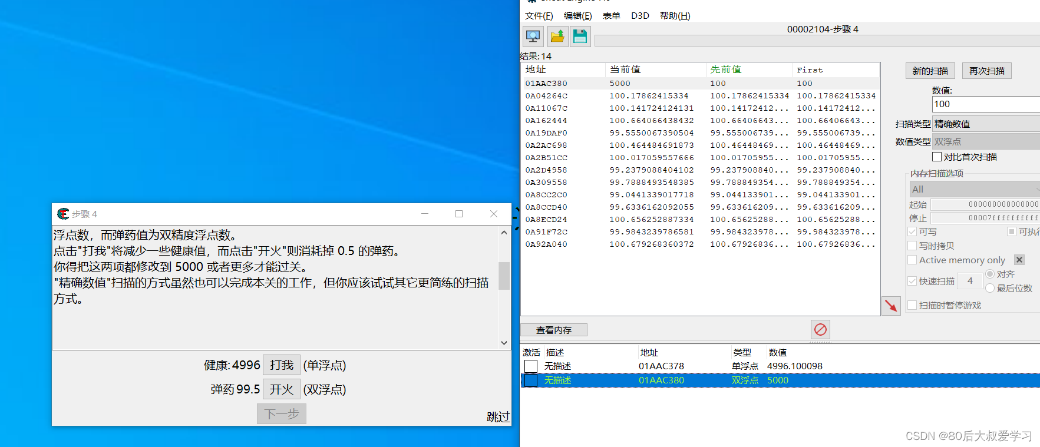Toggle the compare-to-first-scan checkbox
Screen dimensions: 1040x447
click(937, 157)
